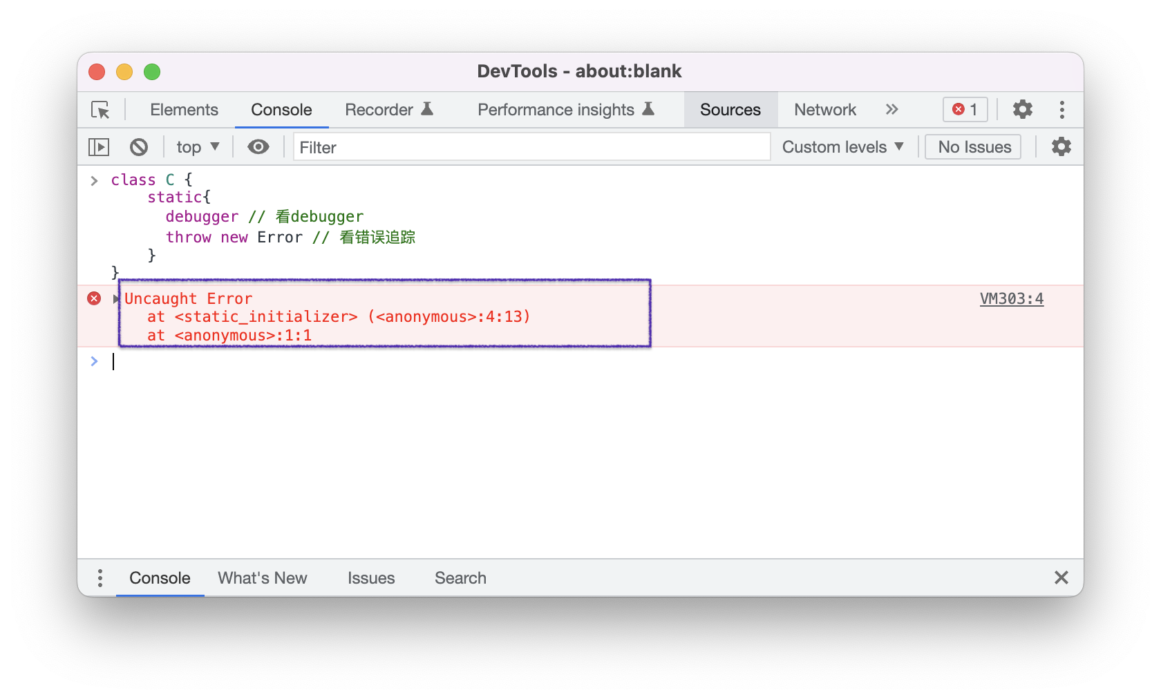
Task: Clear the console with the ban icon
Action: [x=139, y=146]
